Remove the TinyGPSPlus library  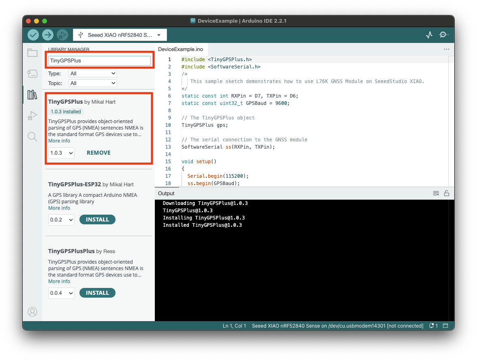tap(98, 153)
